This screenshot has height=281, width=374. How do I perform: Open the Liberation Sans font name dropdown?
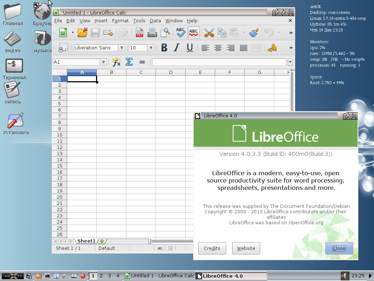click(122, 48)
